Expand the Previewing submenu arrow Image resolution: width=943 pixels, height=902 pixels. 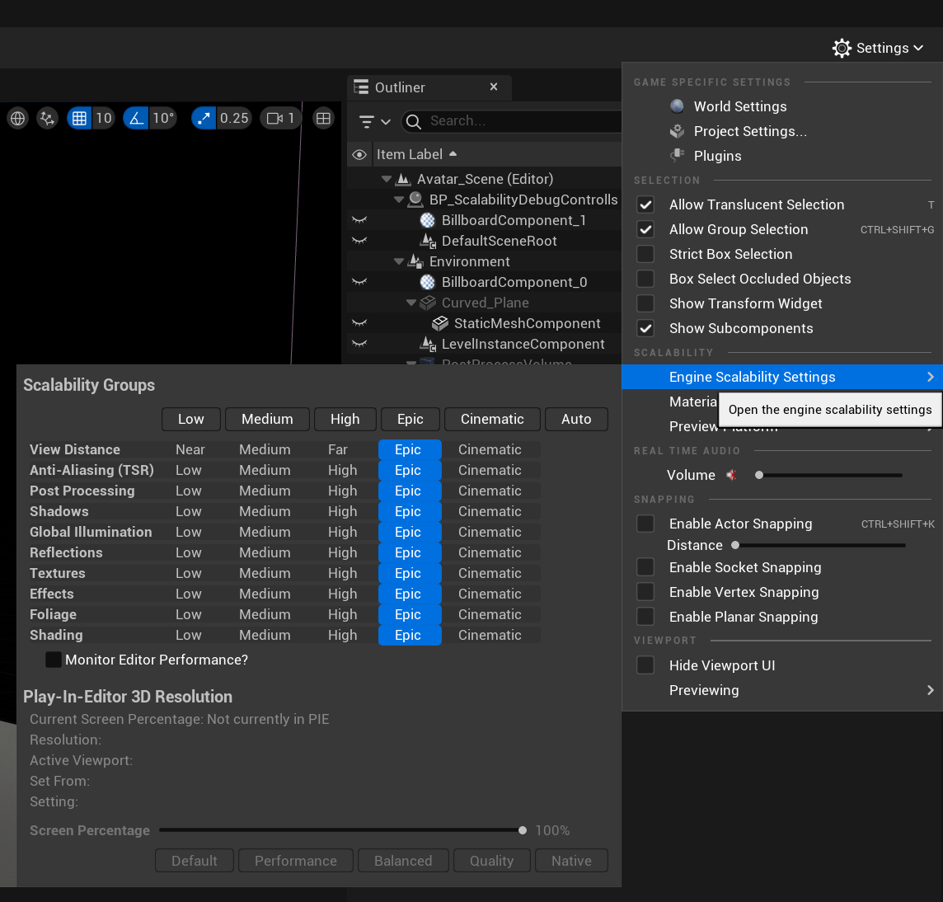[x=931, y=690]
